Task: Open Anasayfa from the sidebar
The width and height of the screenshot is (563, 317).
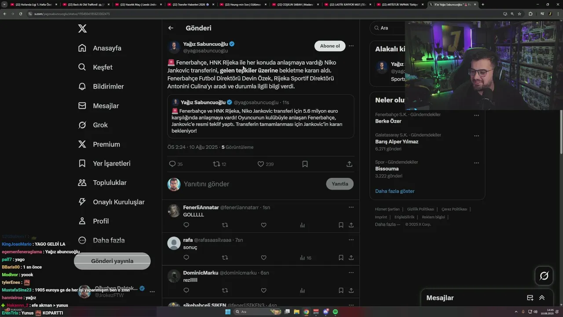Action: (x=99, y=48)
